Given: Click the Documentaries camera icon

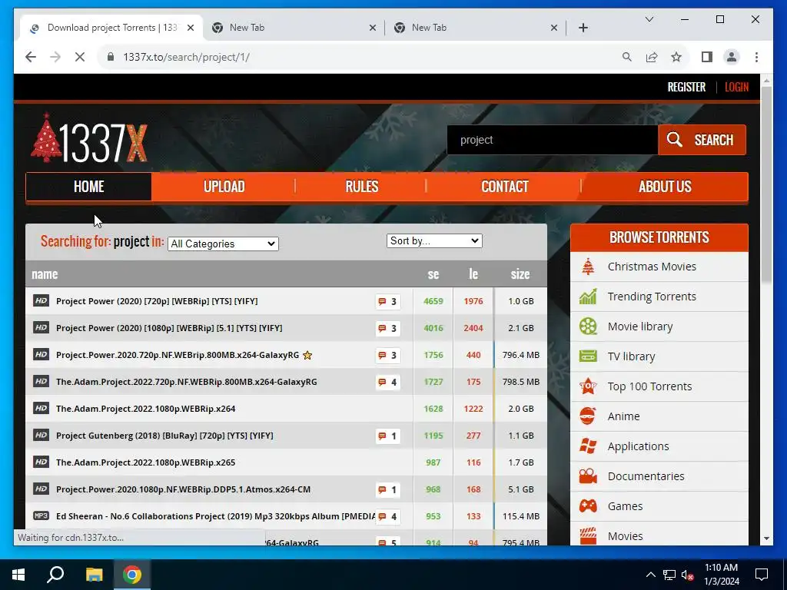Looking at the screenshot, I should [588, 476].
